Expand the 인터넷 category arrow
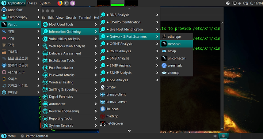Image resolution: width=263 pixels, height=139 pixels. click(x=38, y=92)
